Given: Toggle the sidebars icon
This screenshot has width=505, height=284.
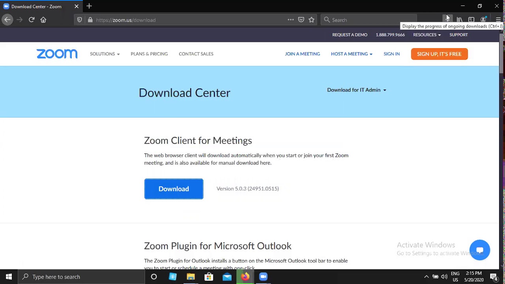Looking at the screenshot, I should coord(471,20).
